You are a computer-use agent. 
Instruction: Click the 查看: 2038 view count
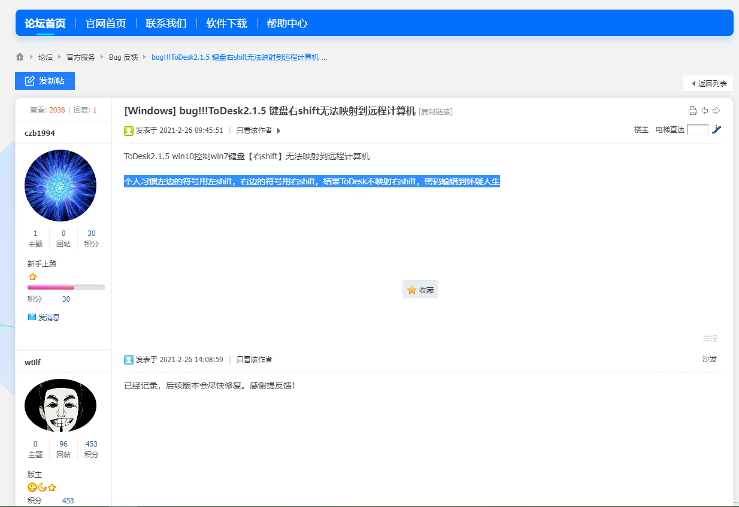[x=47, y=110]
